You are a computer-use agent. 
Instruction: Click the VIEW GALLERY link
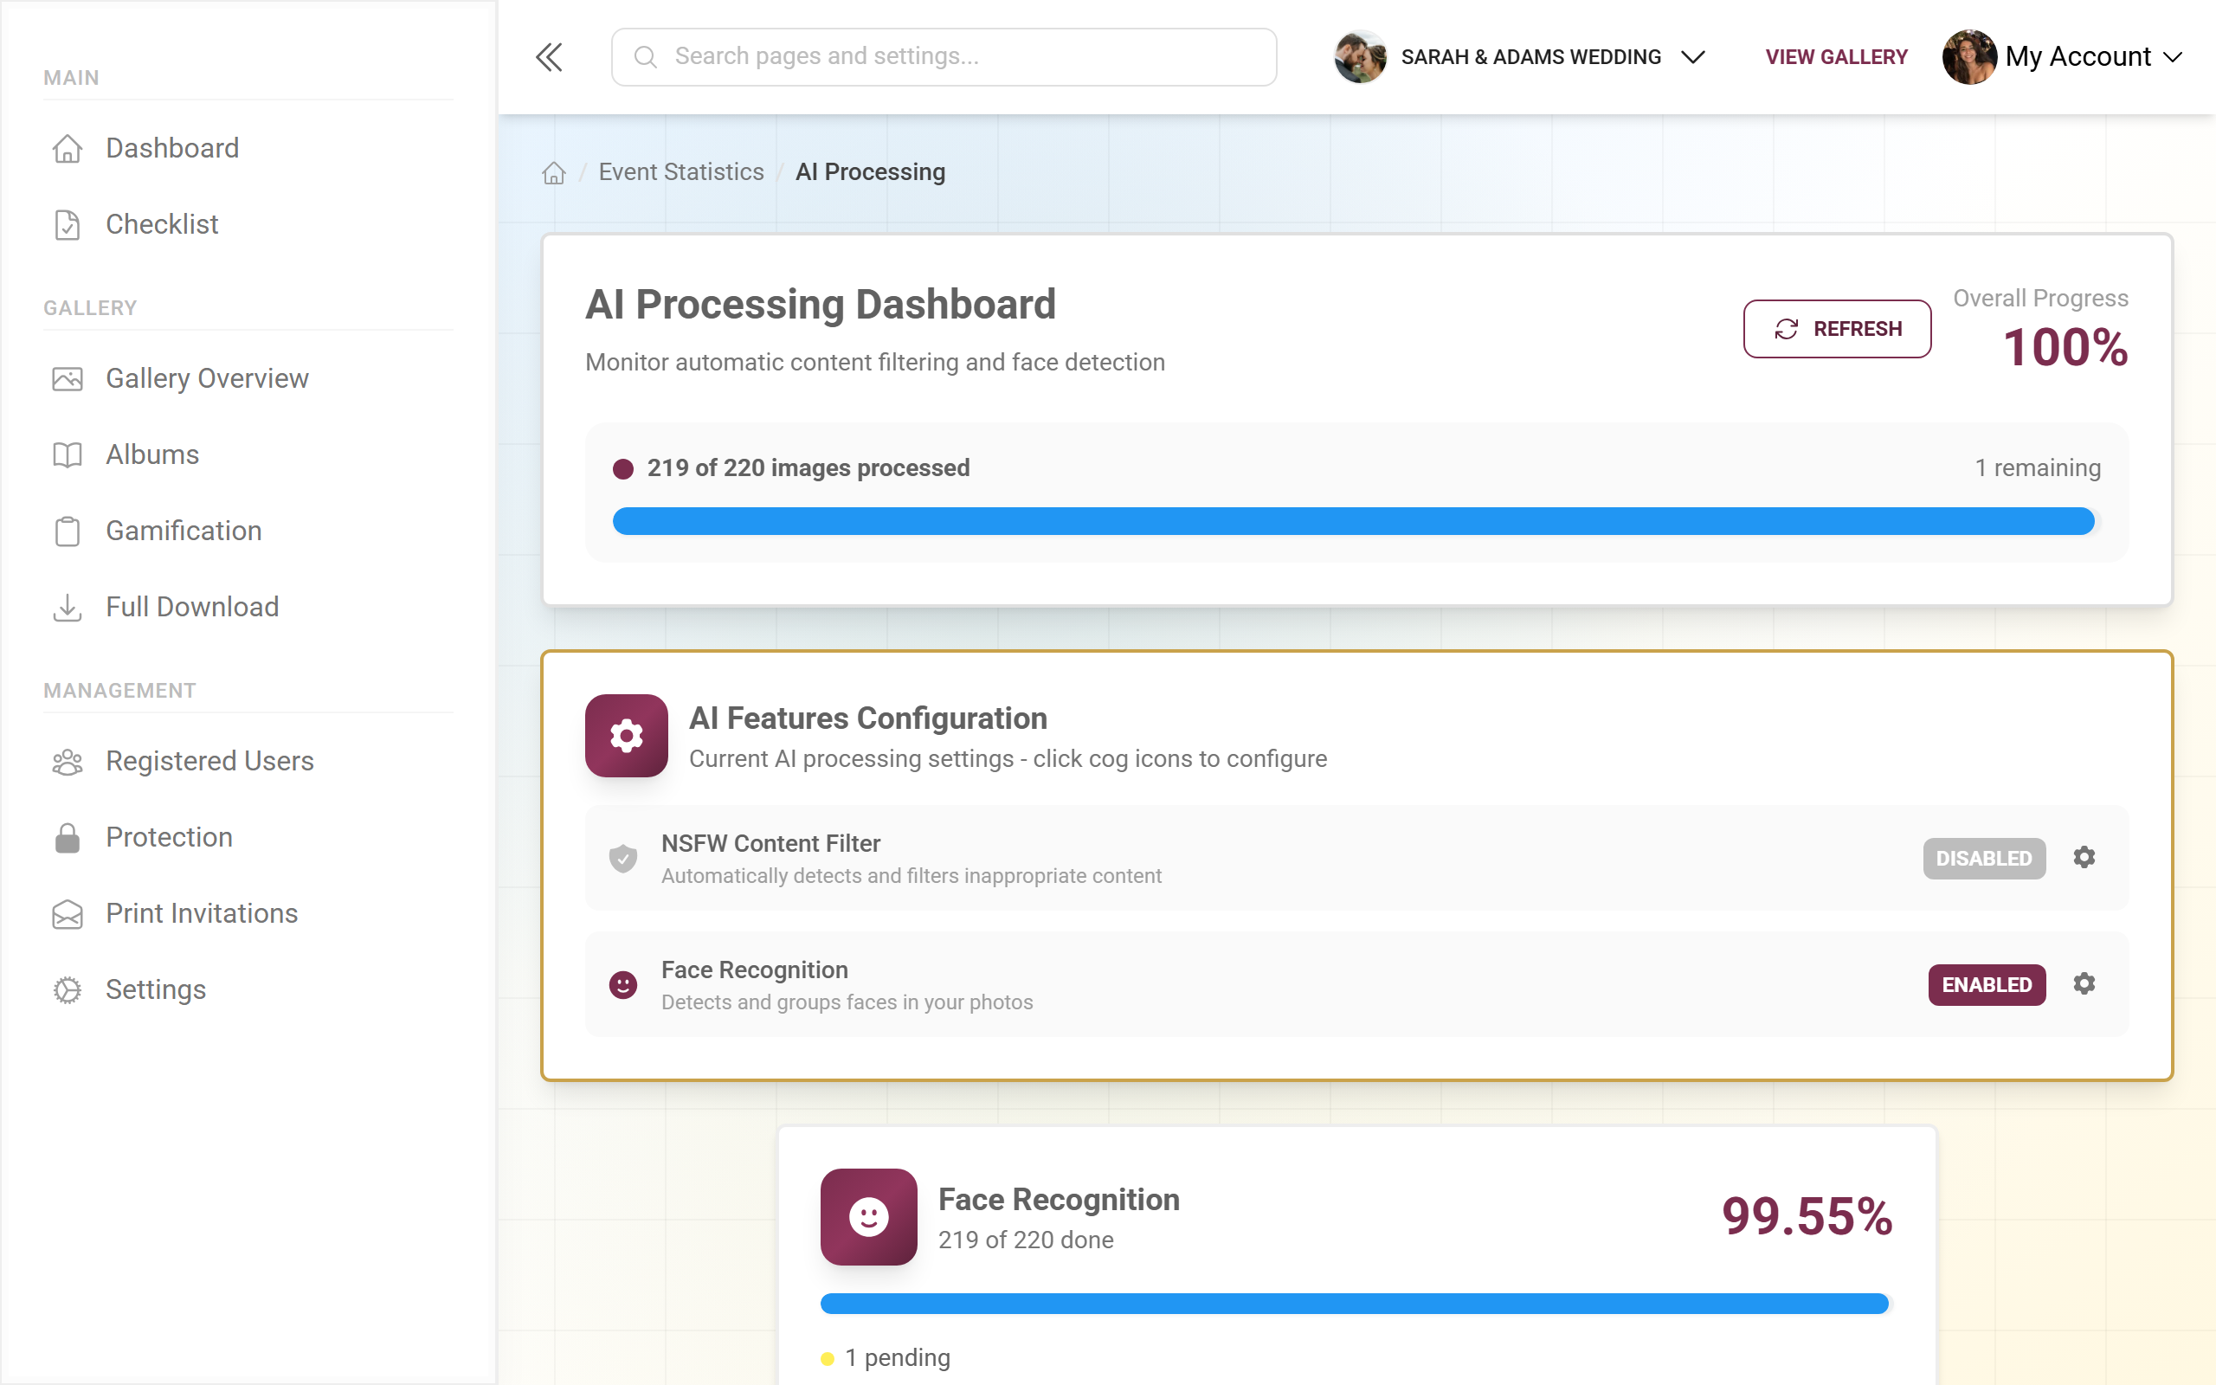click(1836, 57)
